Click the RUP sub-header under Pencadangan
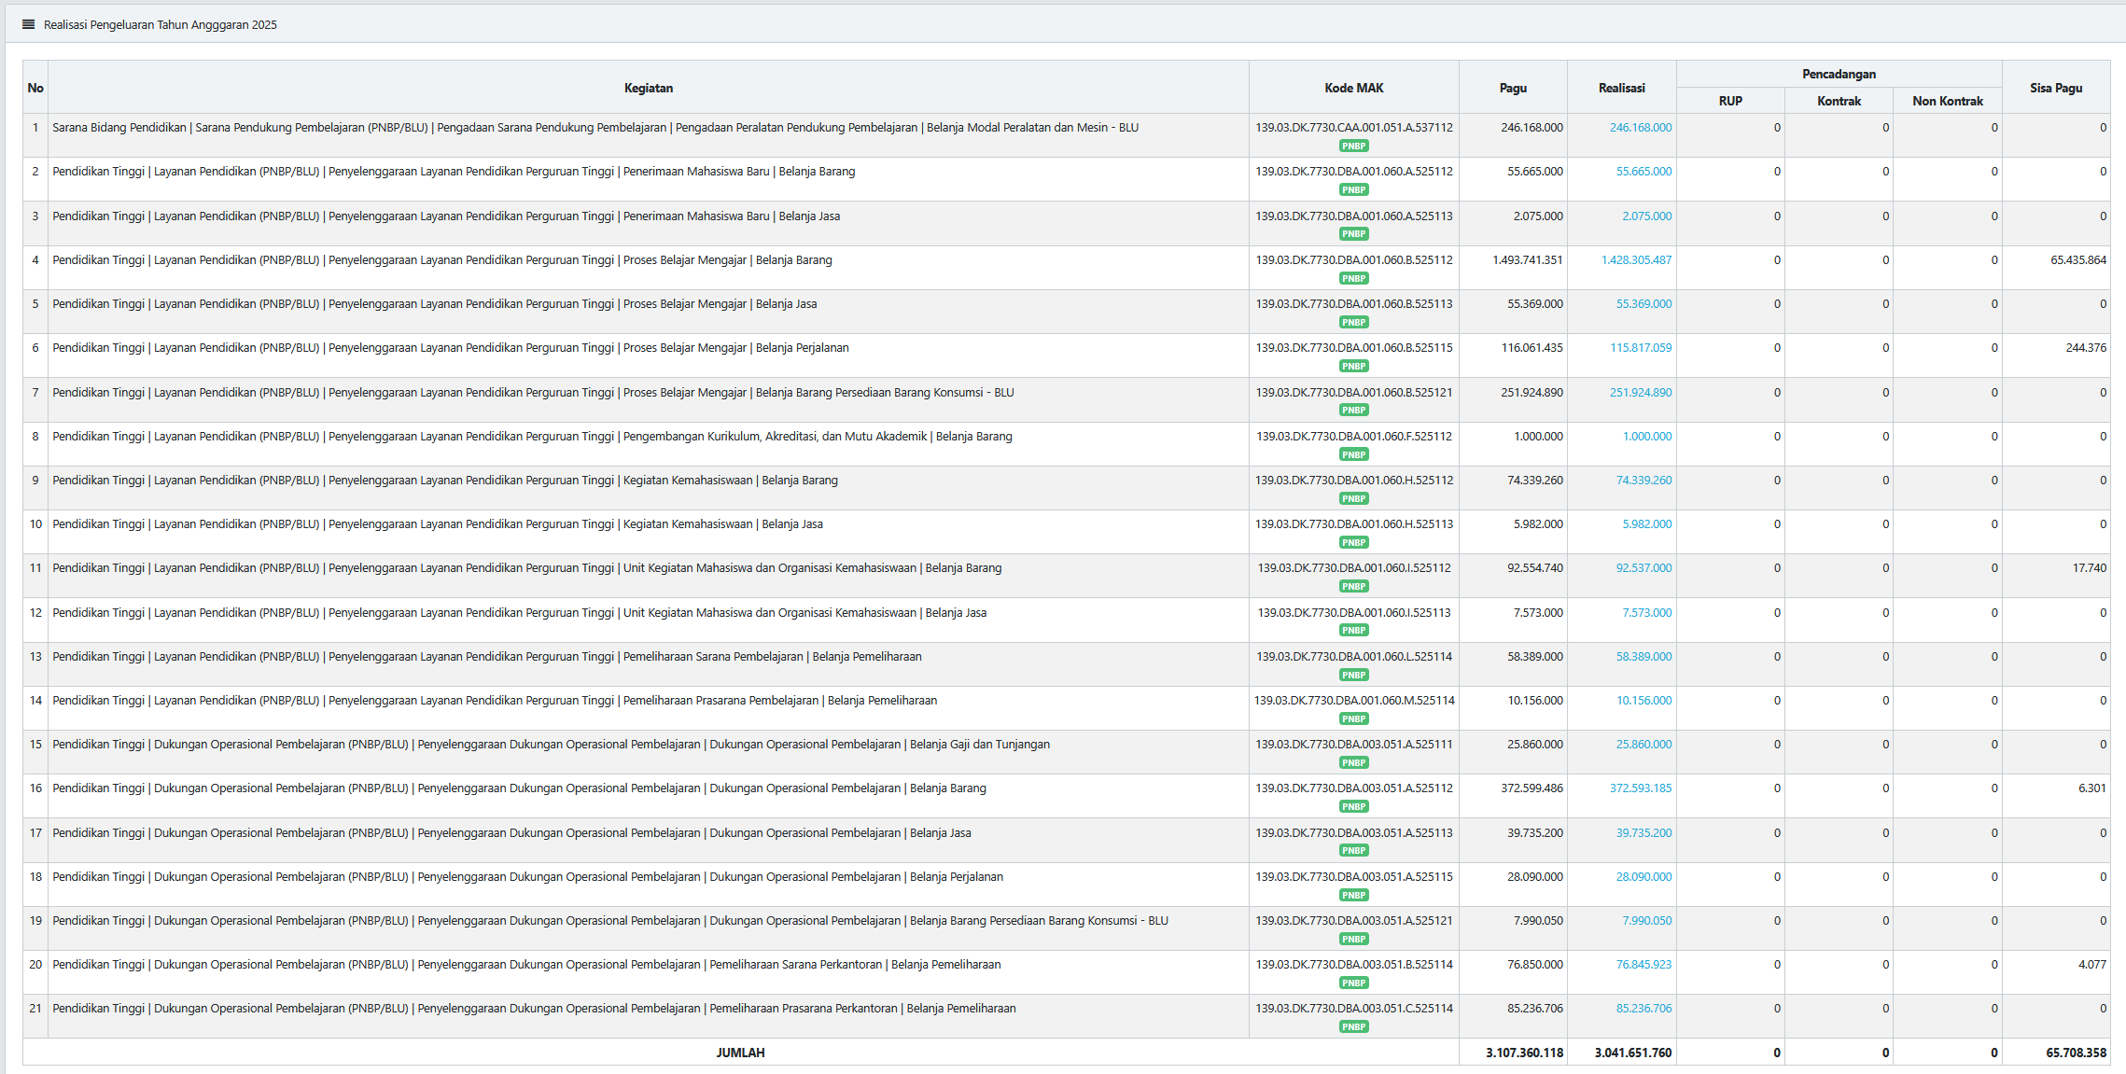Screen dimensions: 2126x1074 [1729, 101]
